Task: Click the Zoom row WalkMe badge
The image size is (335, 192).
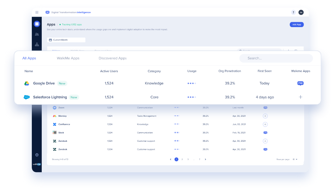Action: [265, 108]
